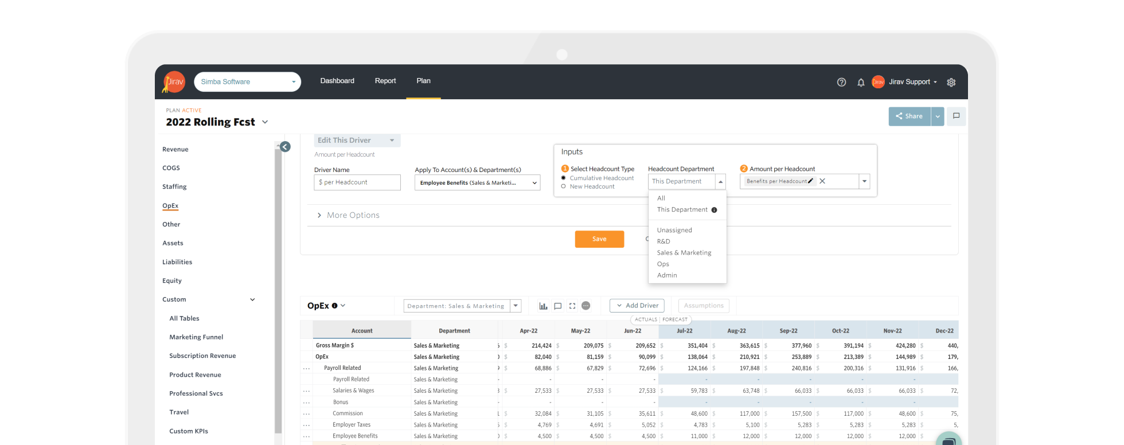This screenshot has width=1124, height=445.
Task: Expand OpEx table to fullscreen
Action: tap(572, 306)
